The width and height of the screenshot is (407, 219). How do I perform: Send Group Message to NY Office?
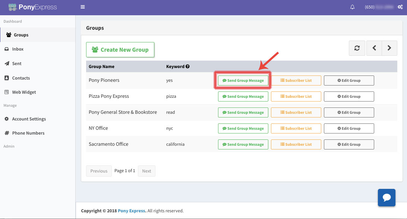[243, 128]
